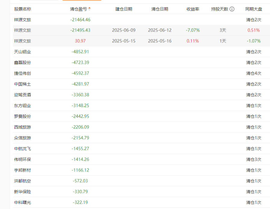Click loss value -4852.91
Image resolution: width=270 pixels, height=209 pixels.
click(x=80, y=52)
